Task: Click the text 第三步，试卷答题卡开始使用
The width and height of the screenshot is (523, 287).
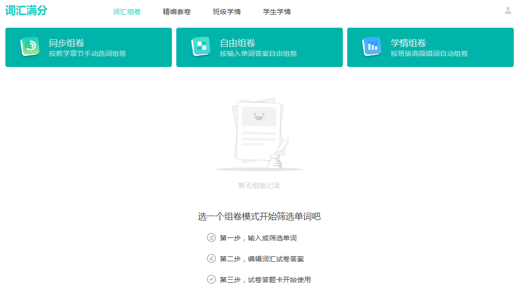Action: [x=265, y=280]
